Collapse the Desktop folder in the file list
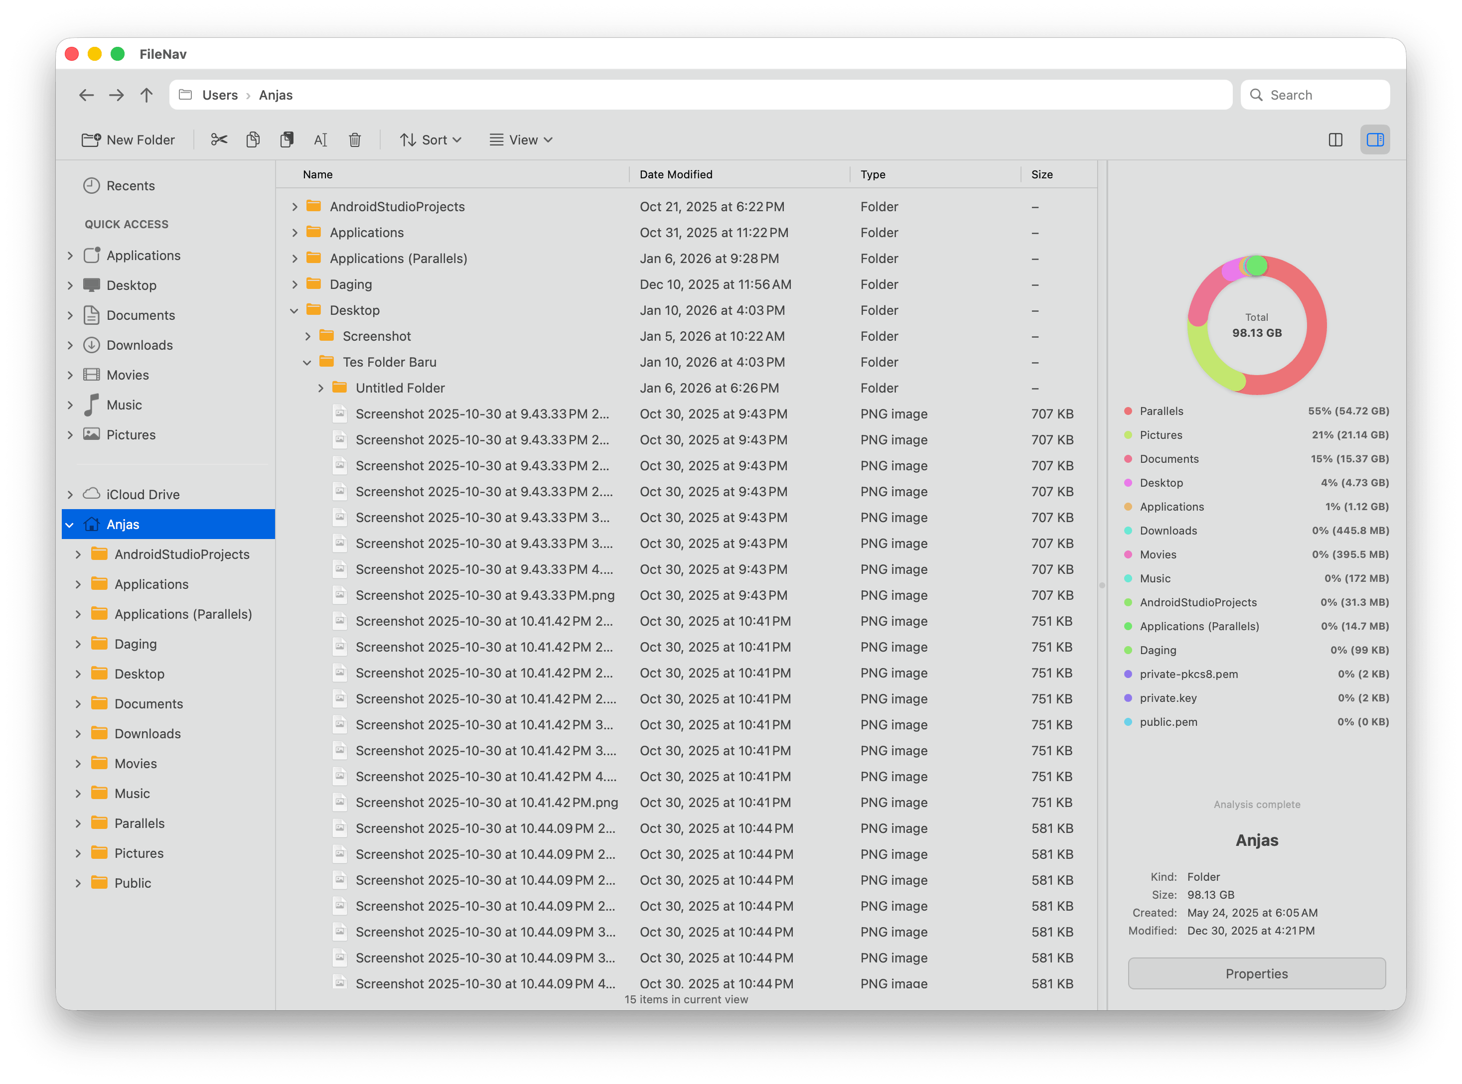The image size is (1462, 1084). 294,310
